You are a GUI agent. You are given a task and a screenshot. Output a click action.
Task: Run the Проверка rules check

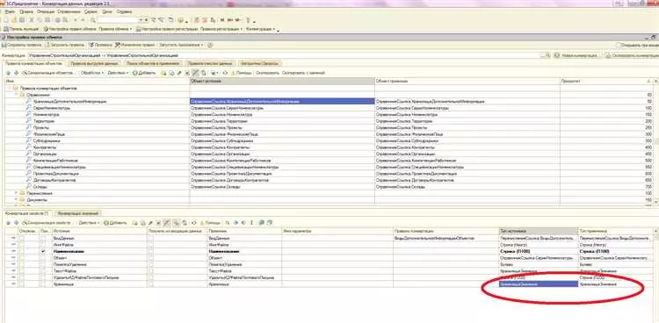coord(100,45)
